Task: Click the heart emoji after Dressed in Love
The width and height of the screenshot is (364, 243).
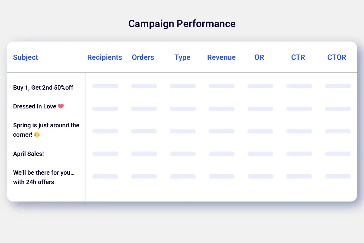Action: point(61,106)
